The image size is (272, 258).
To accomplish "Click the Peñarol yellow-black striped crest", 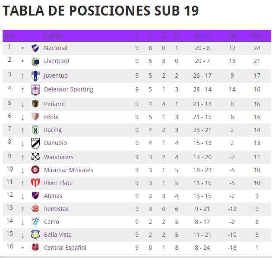I will point(35,104).
